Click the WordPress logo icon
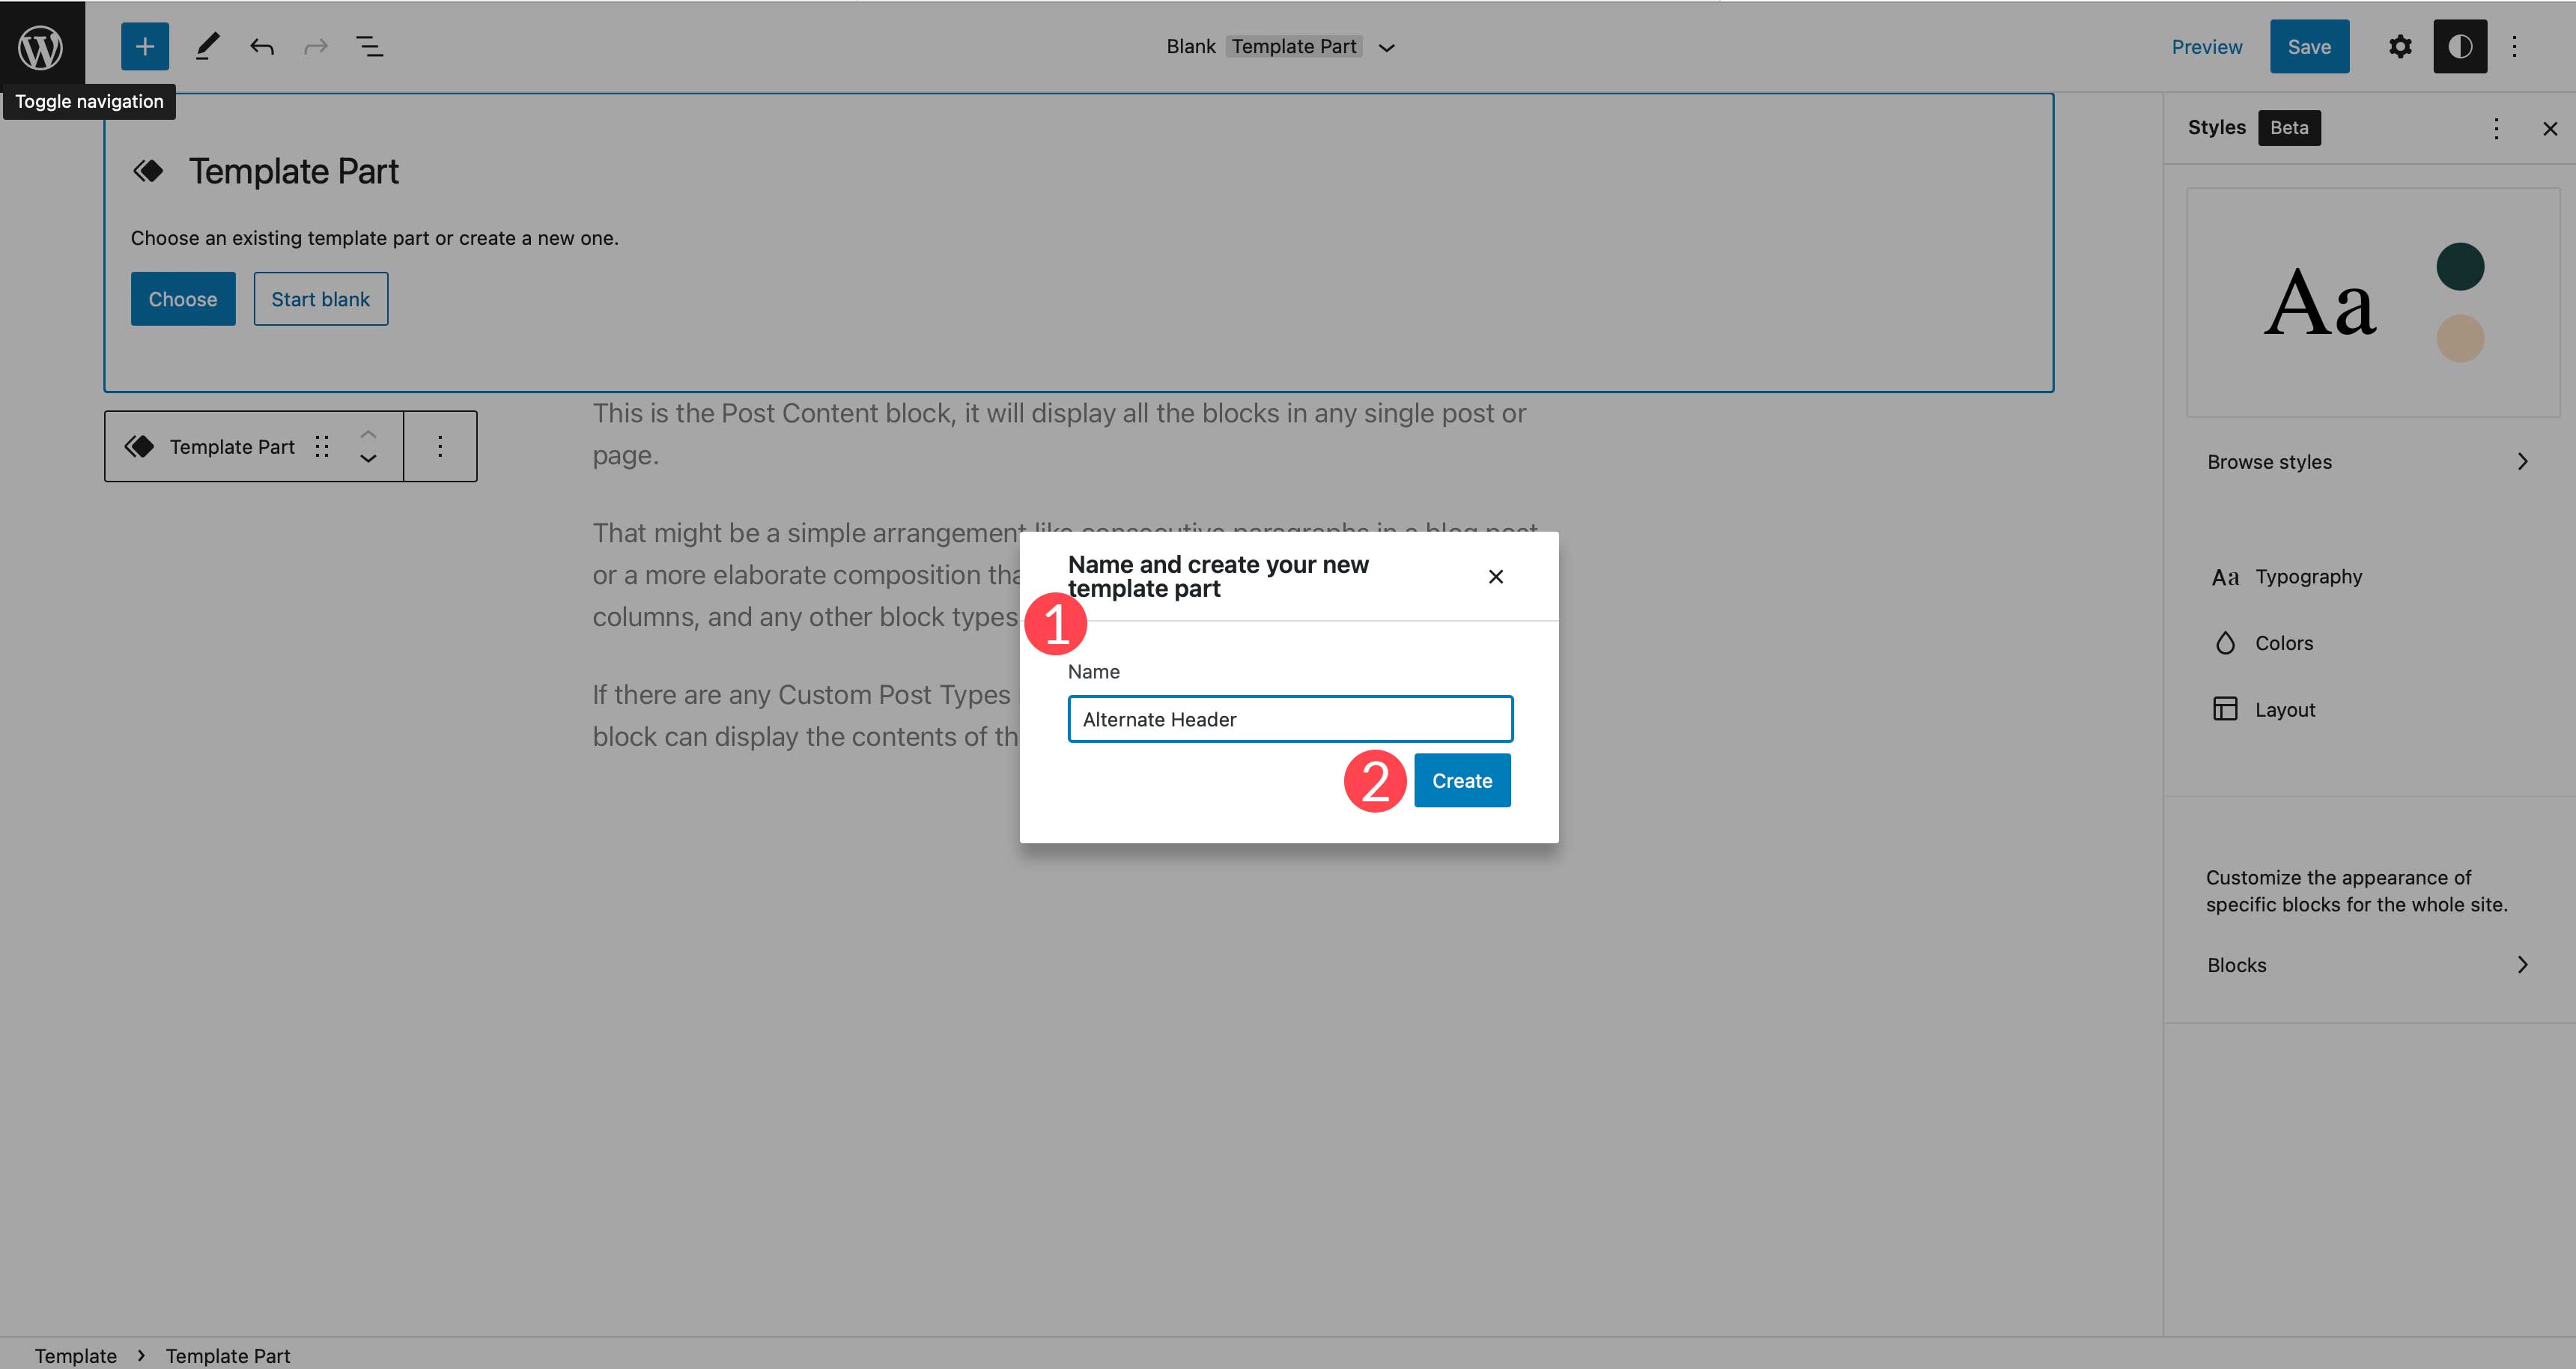Screen dimensions: 2576x1369 click(x=41, y=46)
